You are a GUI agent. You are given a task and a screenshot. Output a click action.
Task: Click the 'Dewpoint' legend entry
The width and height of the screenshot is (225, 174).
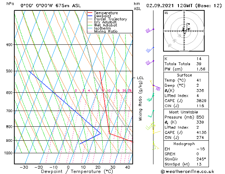click(102, 16)
